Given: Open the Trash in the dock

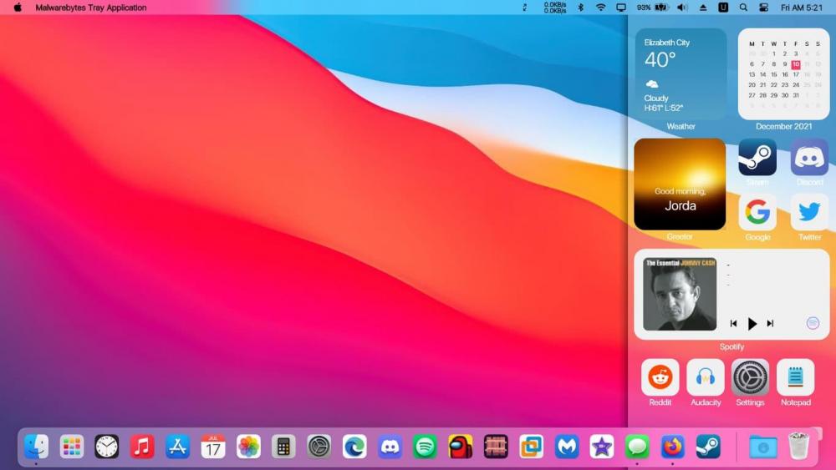Looking at the screenshot, I should (798, 447).
